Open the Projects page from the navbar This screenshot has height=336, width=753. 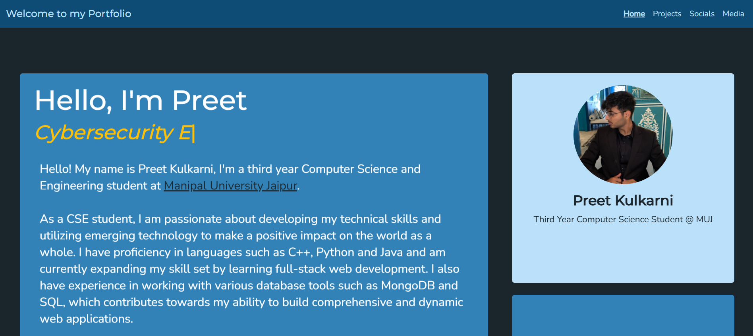pyautogui.click(x=667, y=13)
